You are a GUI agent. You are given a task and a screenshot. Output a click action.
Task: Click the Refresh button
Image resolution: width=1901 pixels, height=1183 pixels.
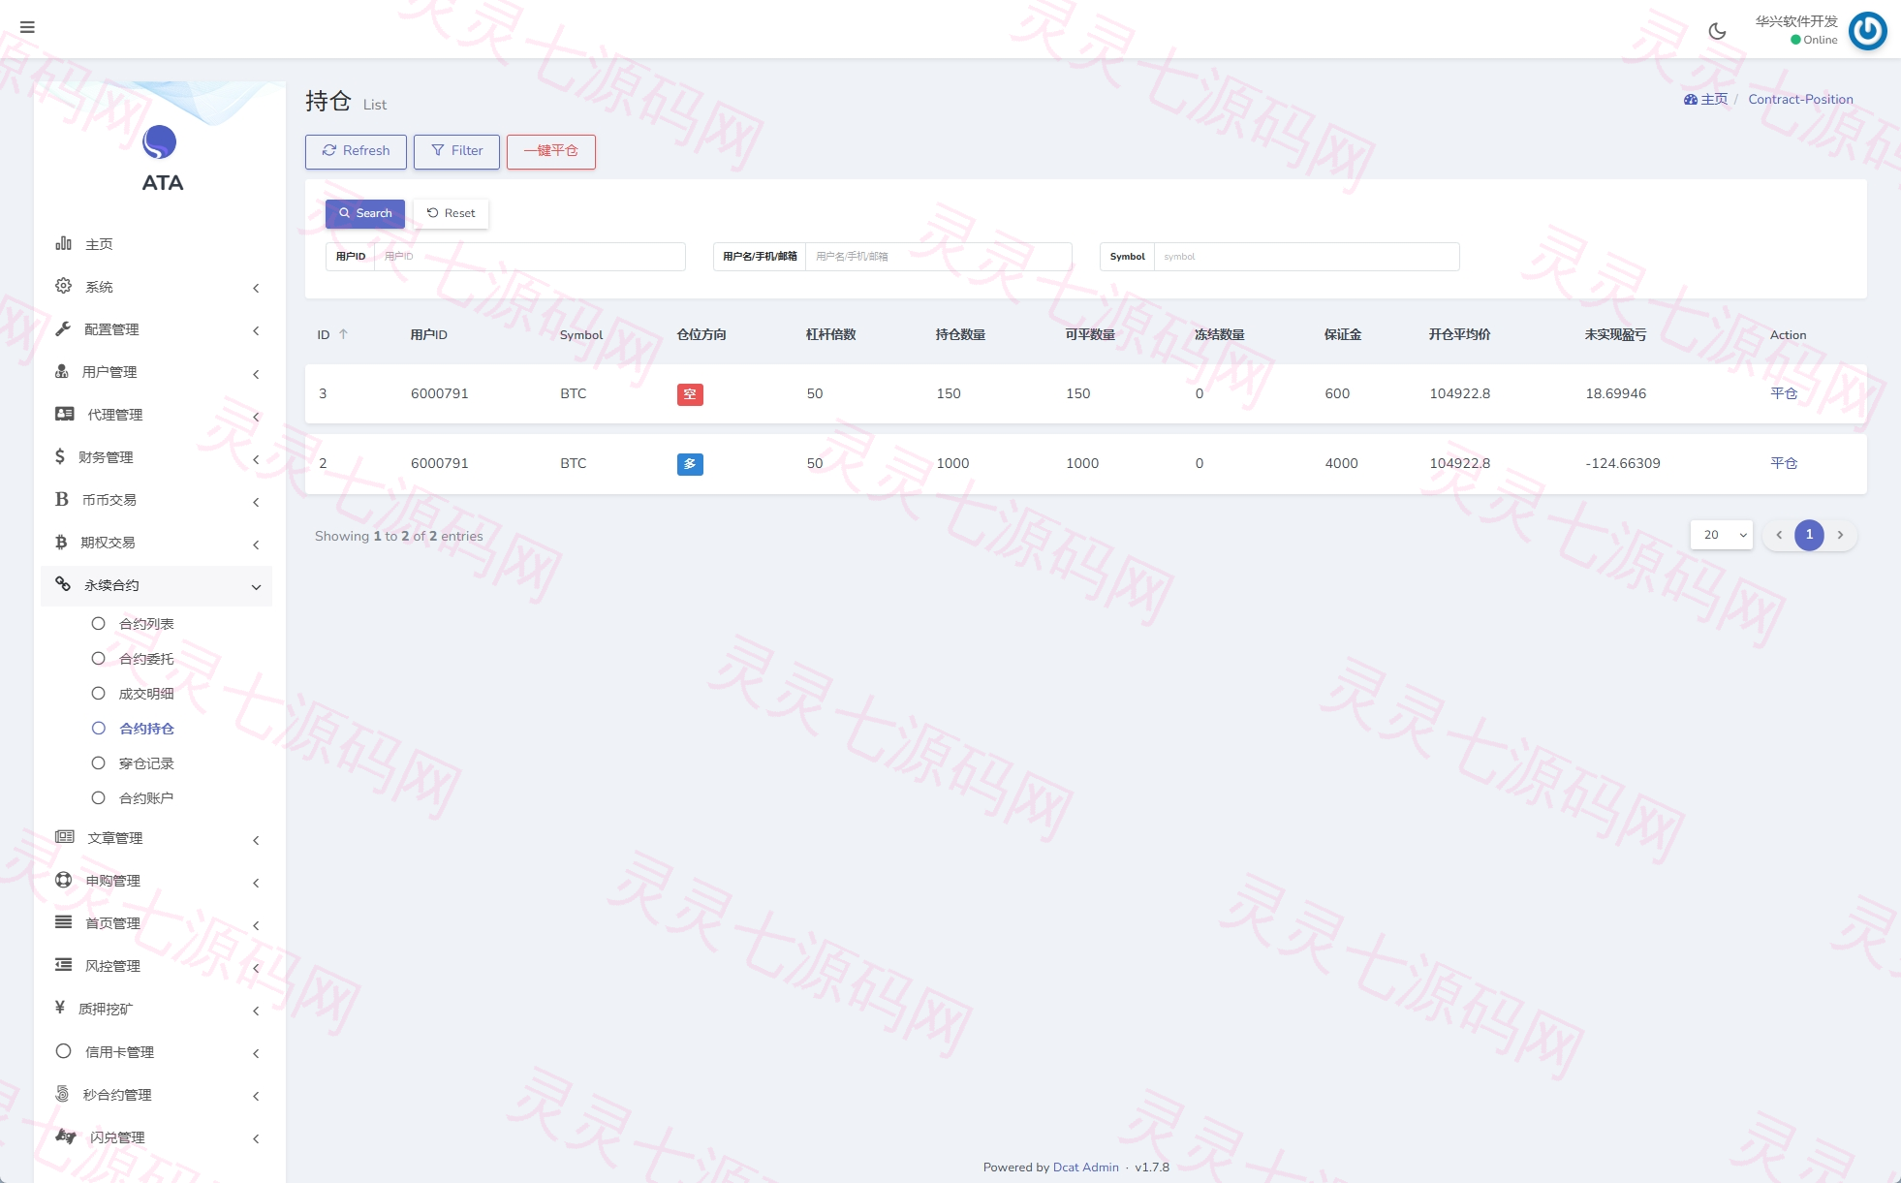tap(356, 151)
